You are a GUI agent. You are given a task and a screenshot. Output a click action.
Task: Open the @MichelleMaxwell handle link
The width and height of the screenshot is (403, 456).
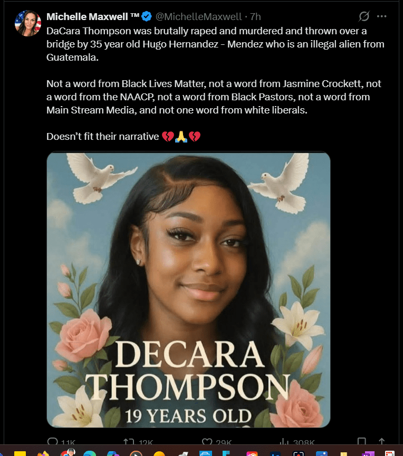pos(198,16)
